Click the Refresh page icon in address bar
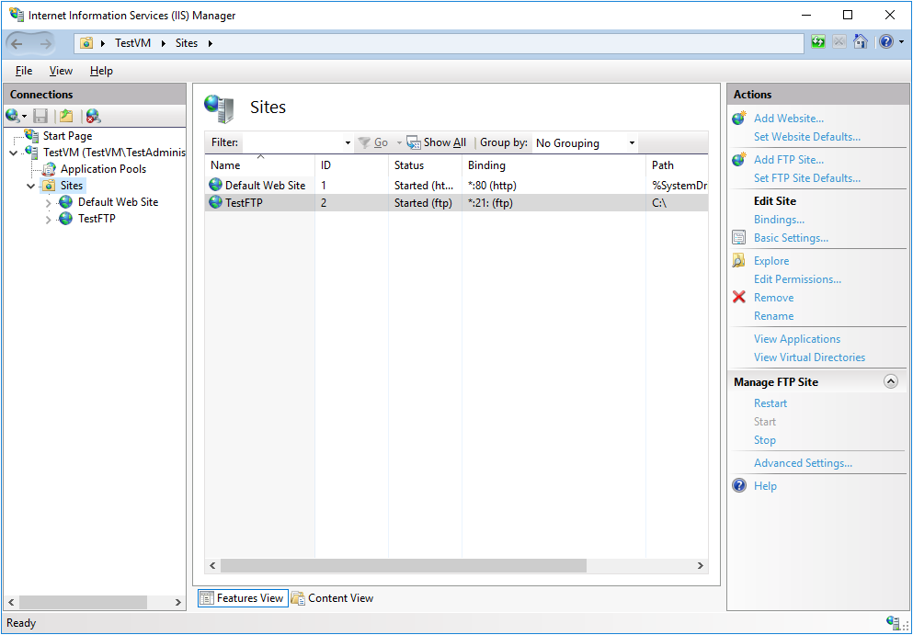 [x=818, y=42]
